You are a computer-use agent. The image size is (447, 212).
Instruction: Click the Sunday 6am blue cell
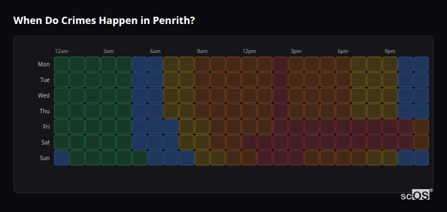coord(155,158)
